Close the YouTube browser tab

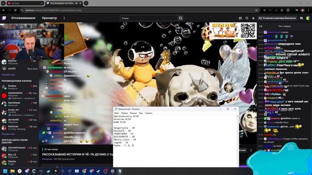pyautogui.click(x=41, y=3)
